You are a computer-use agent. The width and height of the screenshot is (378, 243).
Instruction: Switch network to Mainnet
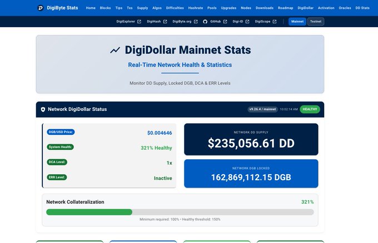pos(297,22)
